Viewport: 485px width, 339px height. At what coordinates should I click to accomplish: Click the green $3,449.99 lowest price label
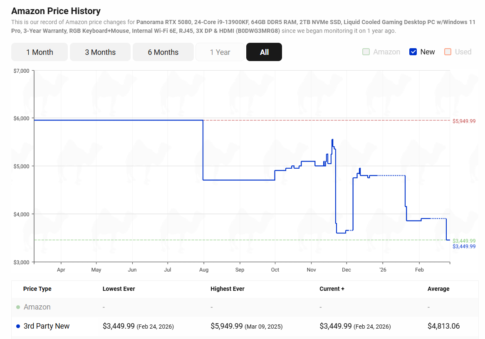(464, 241)
